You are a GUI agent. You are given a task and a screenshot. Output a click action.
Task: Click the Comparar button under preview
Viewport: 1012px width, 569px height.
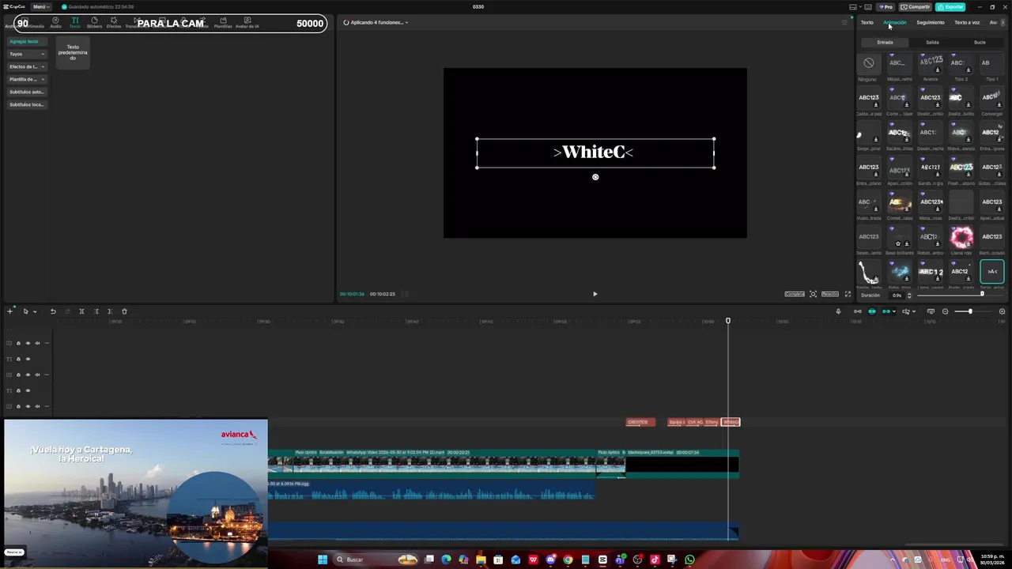(x=795, y=294)
